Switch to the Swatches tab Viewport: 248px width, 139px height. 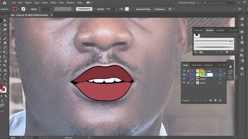[198, 30]
